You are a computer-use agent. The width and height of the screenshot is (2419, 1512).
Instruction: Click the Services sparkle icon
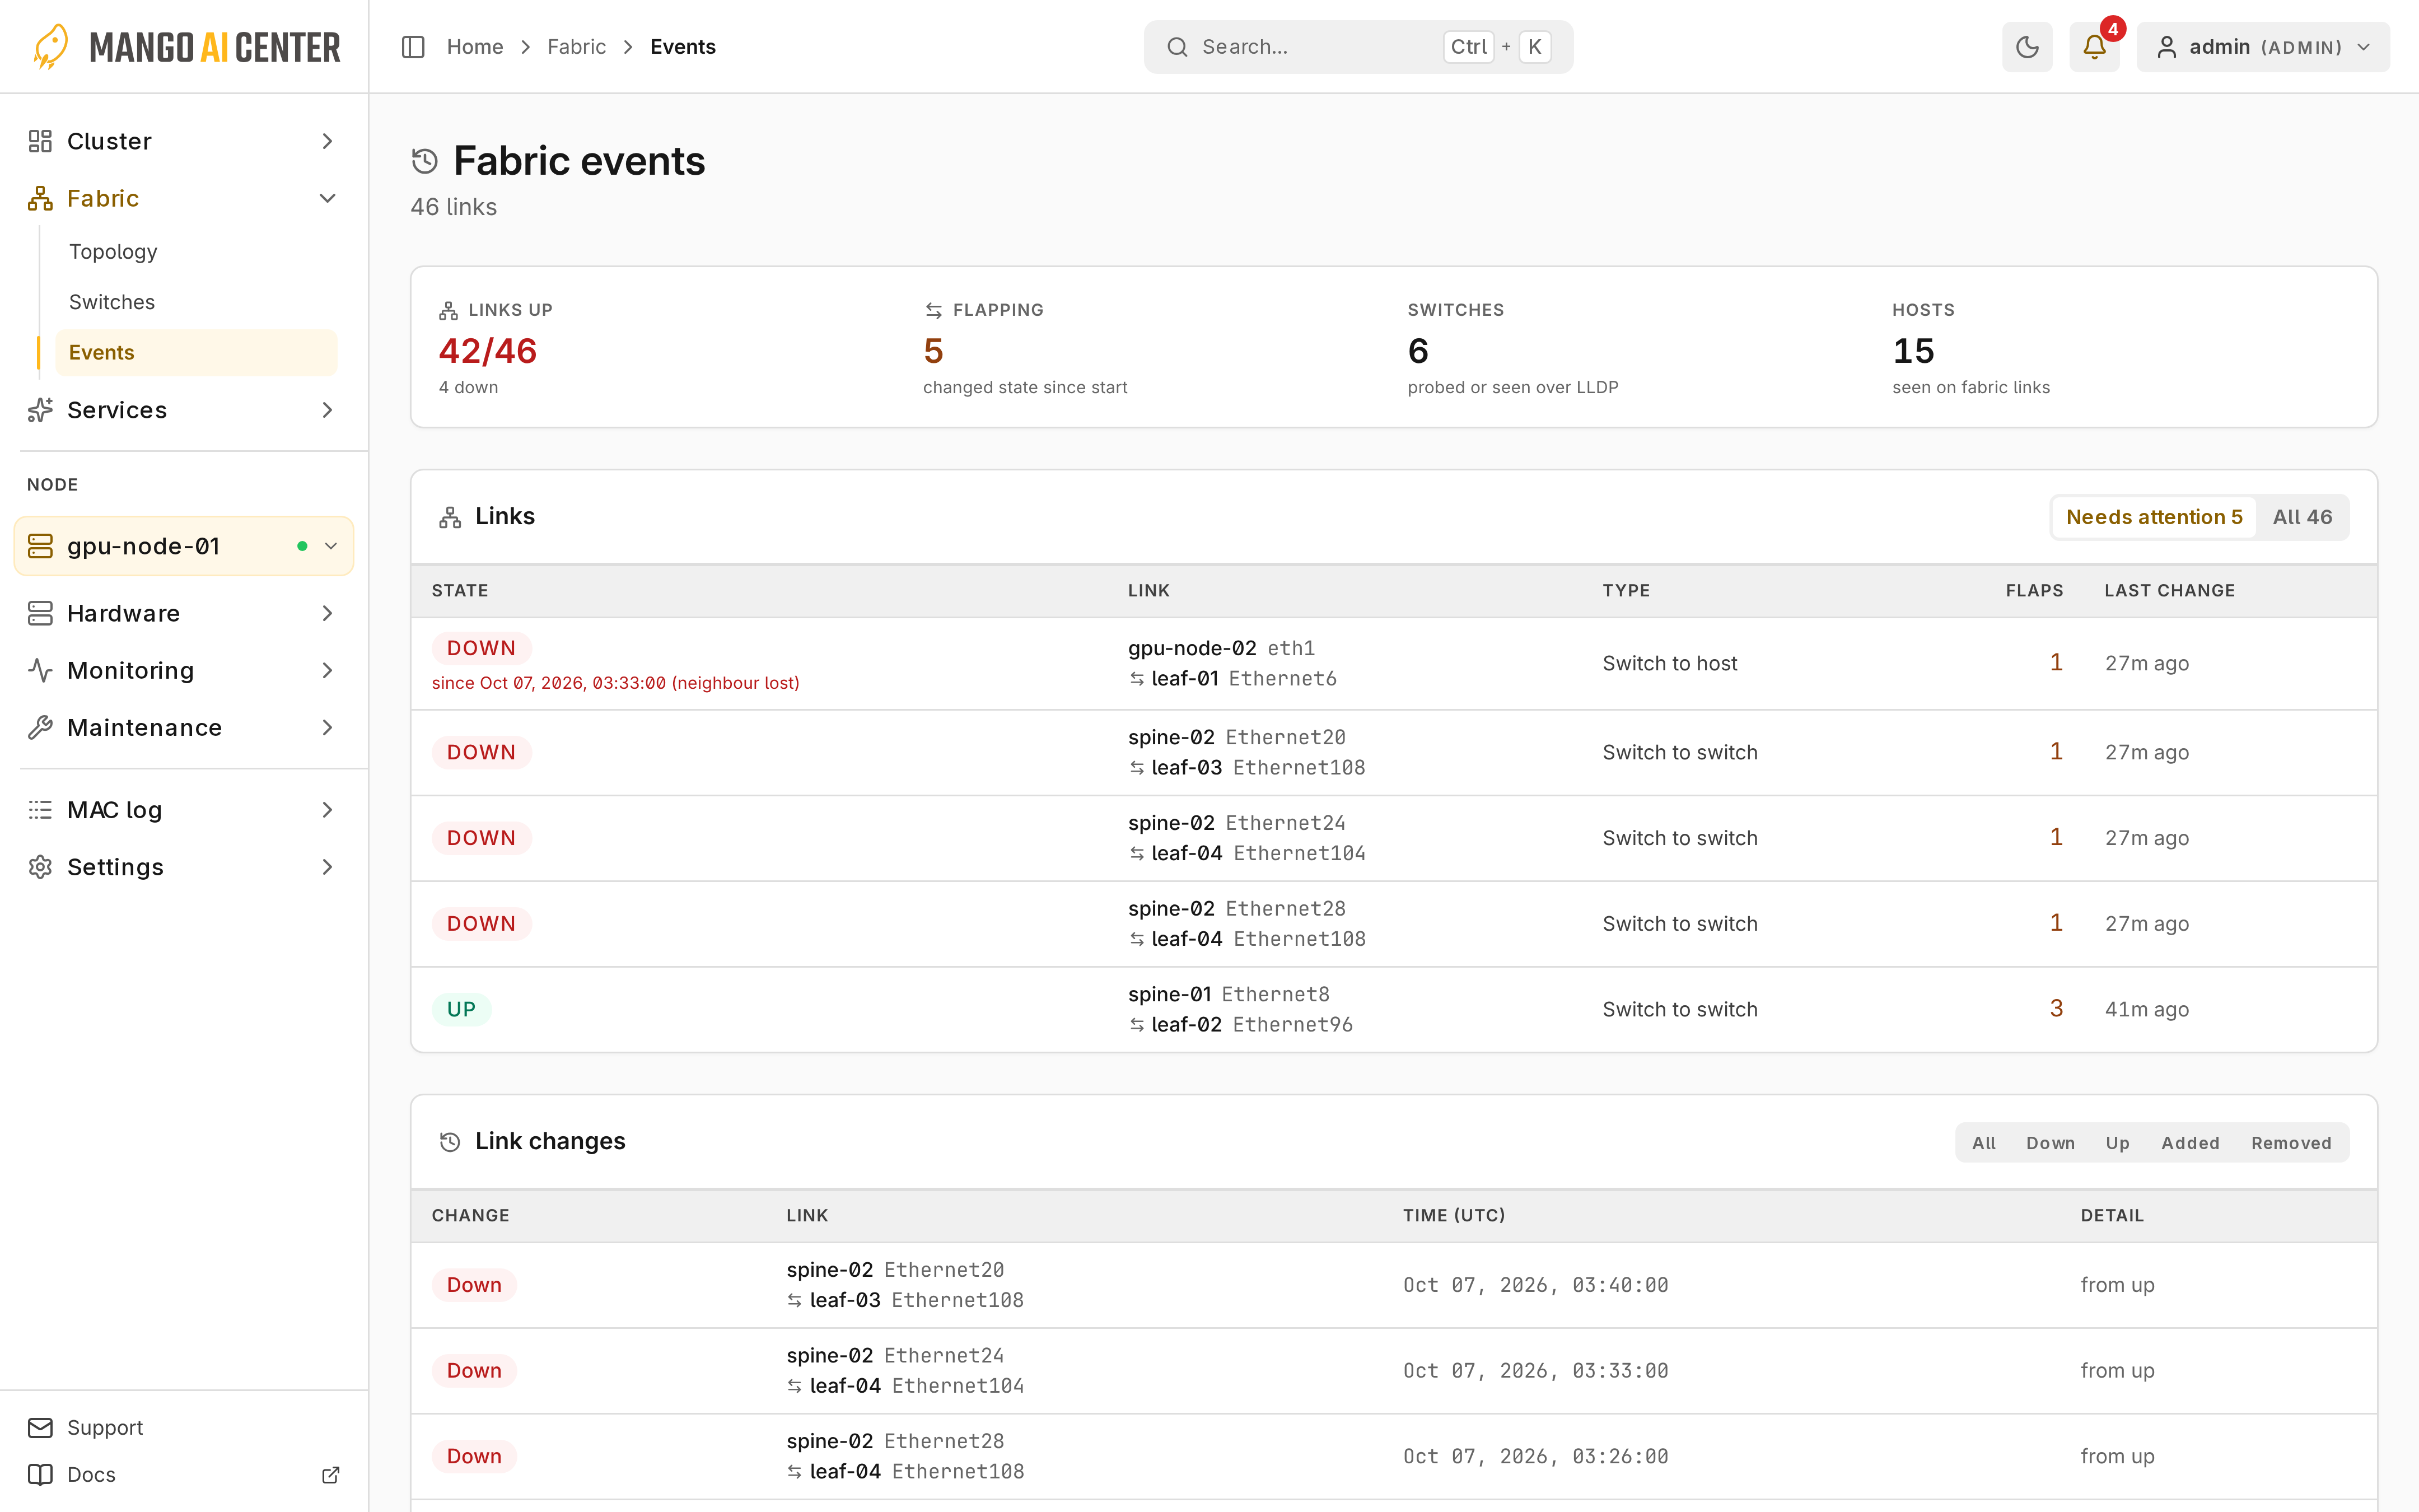tap(40, 410)
